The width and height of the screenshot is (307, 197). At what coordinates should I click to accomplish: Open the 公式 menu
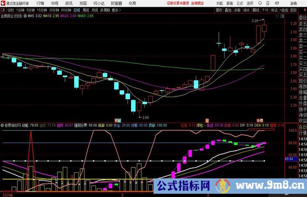point(240,3)
